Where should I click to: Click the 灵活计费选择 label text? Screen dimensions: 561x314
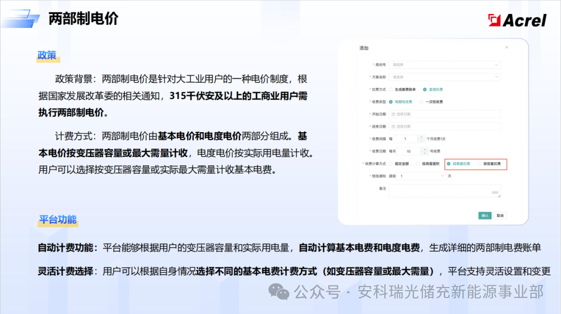point(65,271)
